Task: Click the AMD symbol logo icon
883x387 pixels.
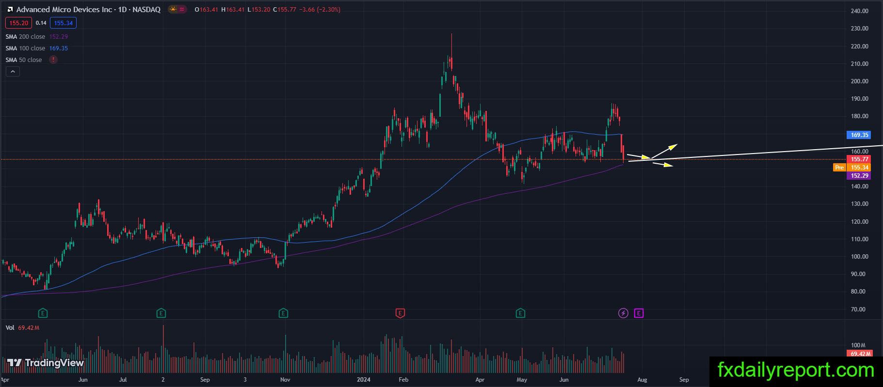Action: tap(10, 9)
